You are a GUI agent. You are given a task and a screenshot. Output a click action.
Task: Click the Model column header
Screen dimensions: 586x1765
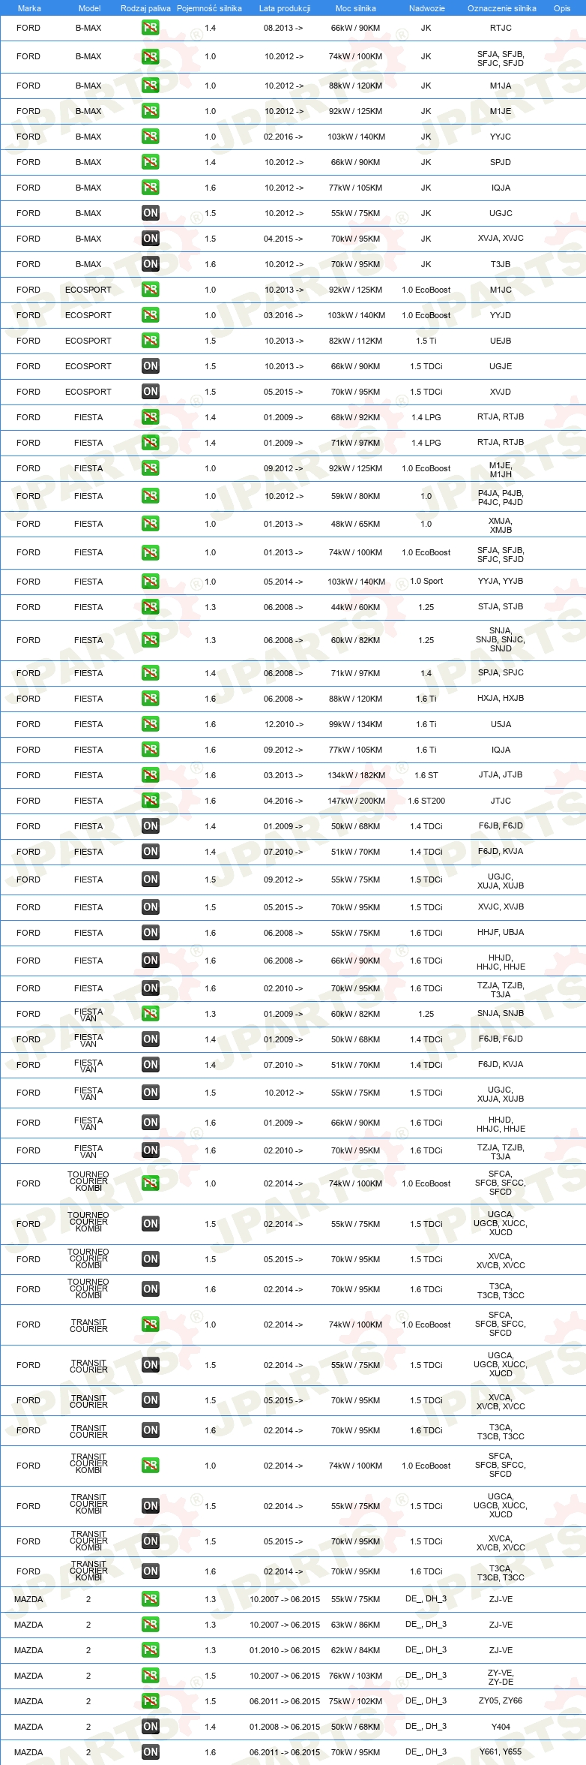[89, 8]
